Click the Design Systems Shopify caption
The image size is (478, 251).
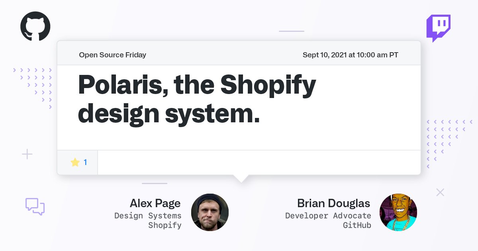(x=148, y=220)
